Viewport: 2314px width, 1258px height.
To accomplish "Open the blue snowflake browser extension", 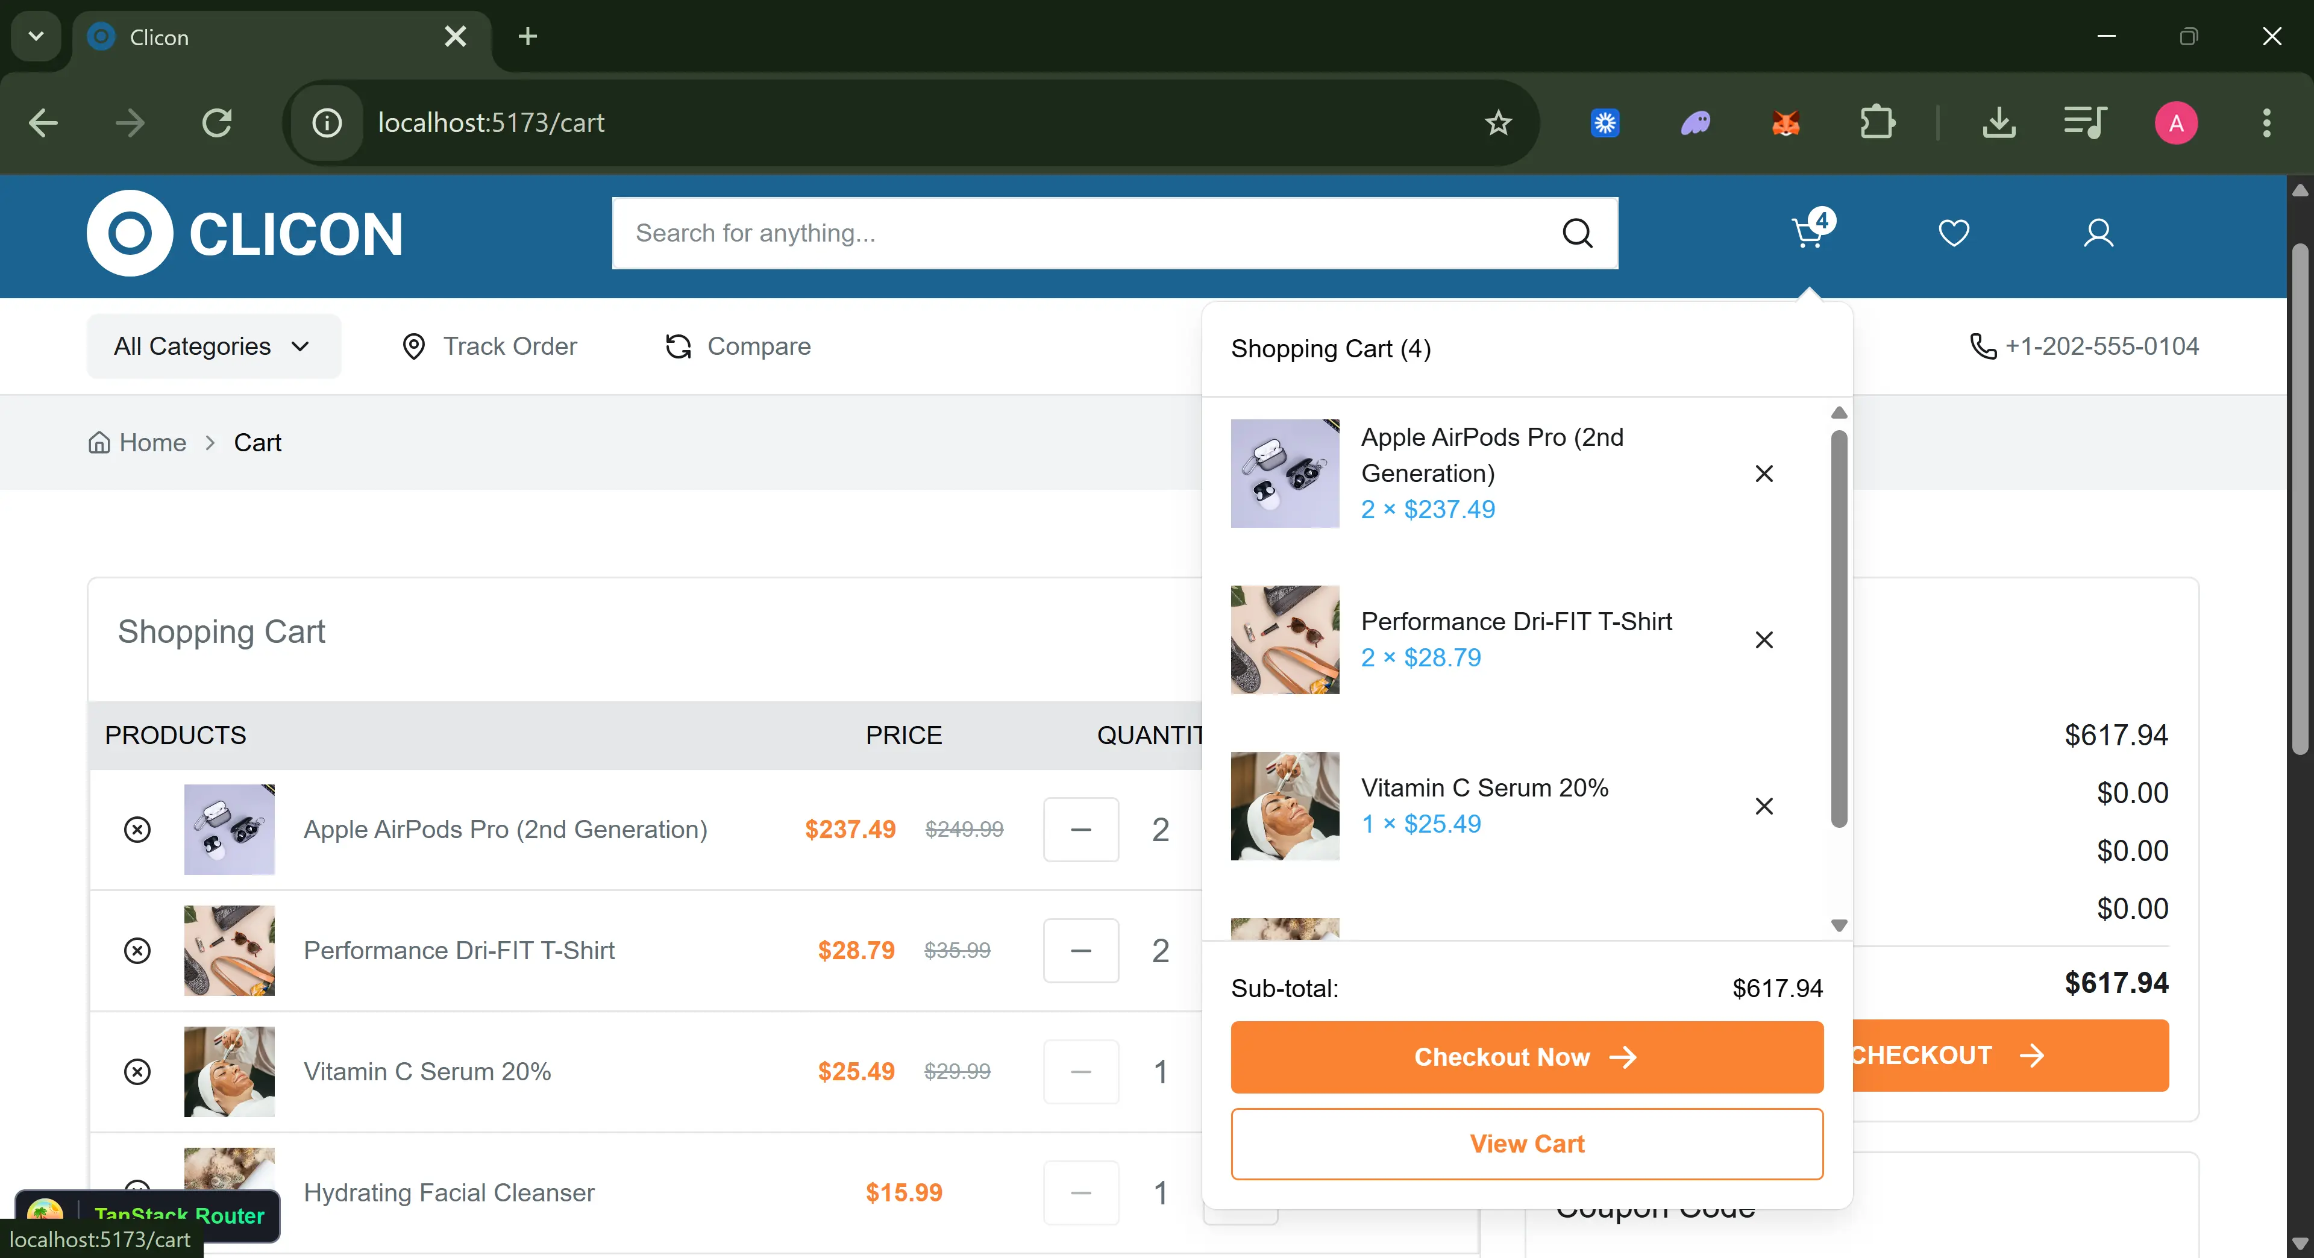I will pyautogui.click(x=1605, y=122).
